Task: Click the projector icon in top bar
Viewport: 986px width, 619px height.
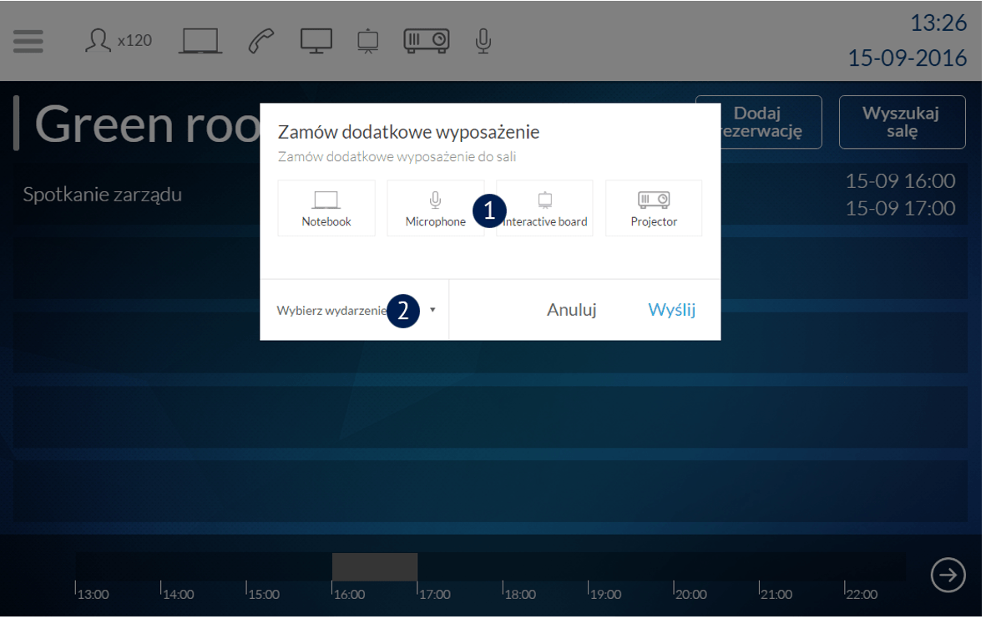Action: (427, 41)
